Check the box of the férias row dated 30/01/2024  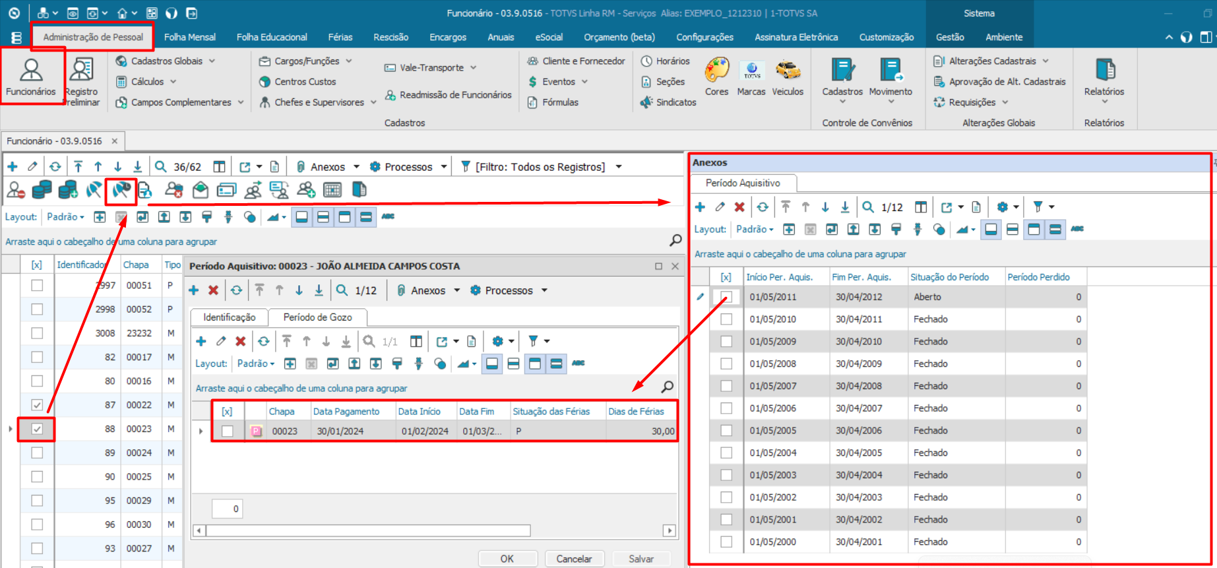tap(228, 431)
